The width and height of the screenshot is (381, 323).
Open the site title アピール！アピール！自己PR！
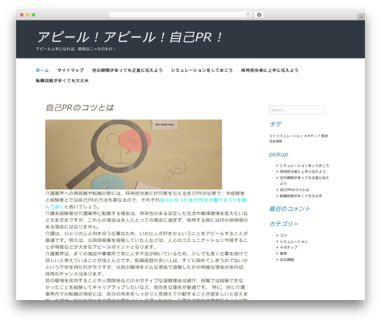(130, 37)
